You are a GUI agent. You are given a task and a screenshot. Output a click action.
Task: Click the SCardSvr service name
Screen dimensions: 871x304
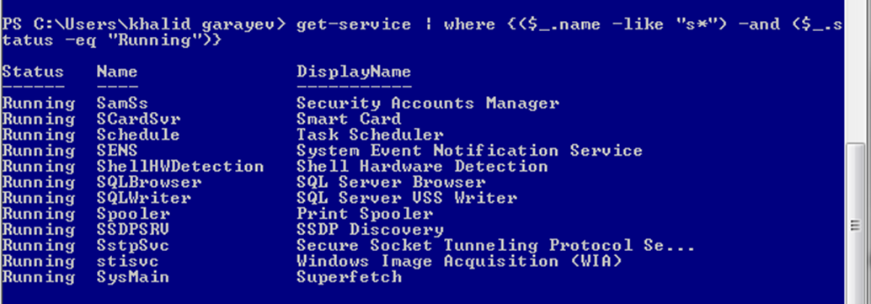(138, 119)
